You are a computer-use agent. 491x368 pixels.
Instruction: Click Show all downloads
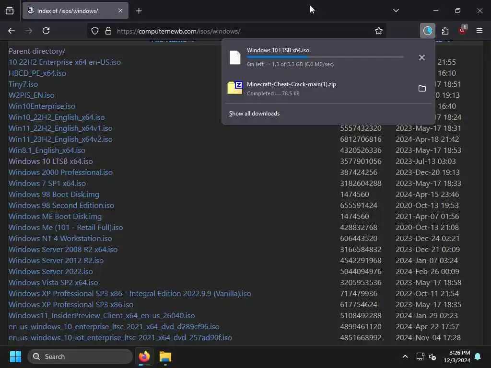point(254,114)
